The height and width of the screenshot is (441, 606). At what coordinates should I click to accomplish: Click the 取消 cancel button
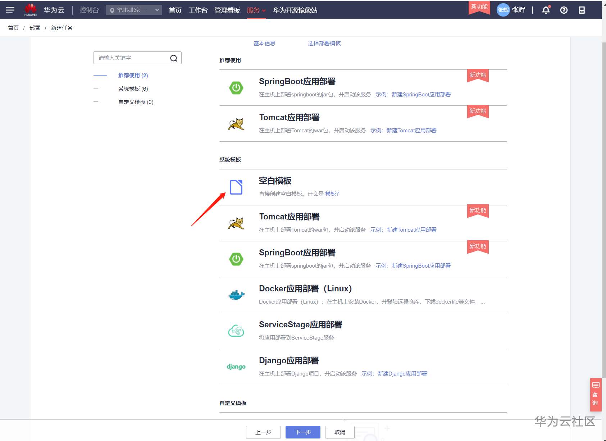pos(340,432)
